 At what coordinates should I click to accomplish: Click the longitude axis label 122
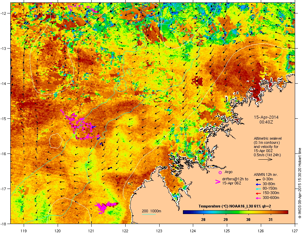coord(125,231)
